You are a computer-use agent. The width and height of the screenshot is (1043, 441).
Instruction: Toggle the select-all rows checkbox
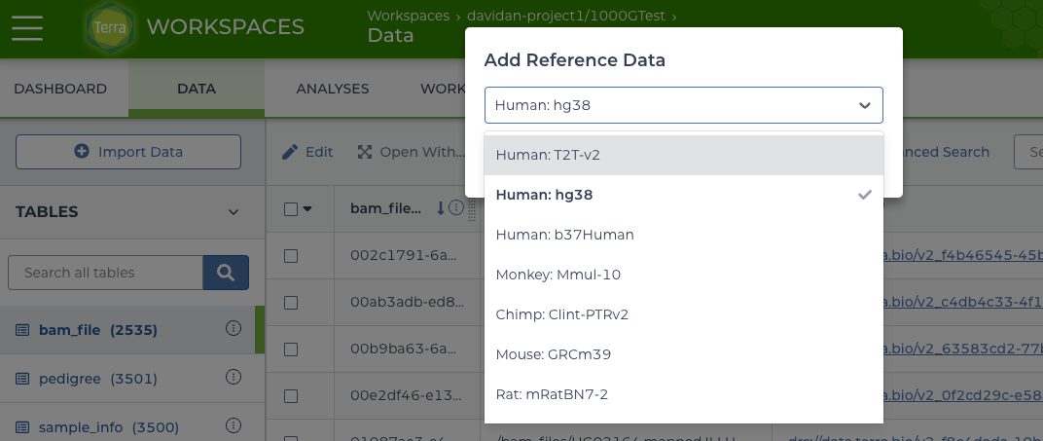(291, 208)
